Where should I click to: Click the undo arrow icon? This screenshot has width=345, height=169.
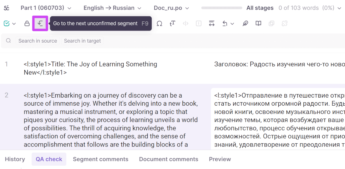click(225, 23)
